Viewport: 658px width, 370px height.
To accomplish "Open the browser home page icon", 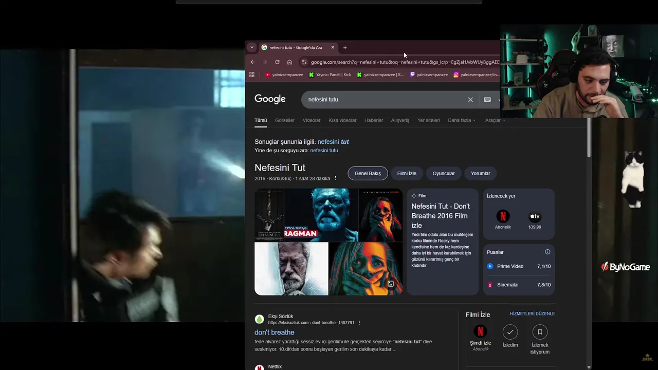I will (289, 62).
